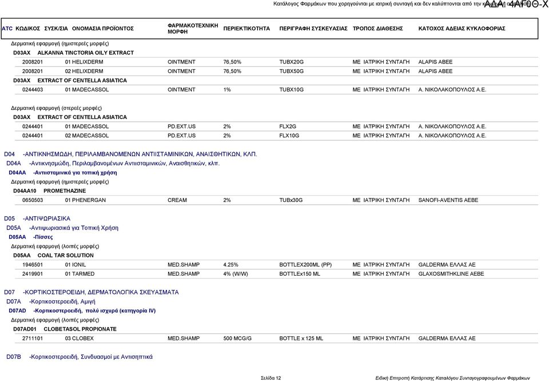Click the Σελίδα 12 page number
Image resolution: width=549 pixels, height=381 pixels.
270,378
